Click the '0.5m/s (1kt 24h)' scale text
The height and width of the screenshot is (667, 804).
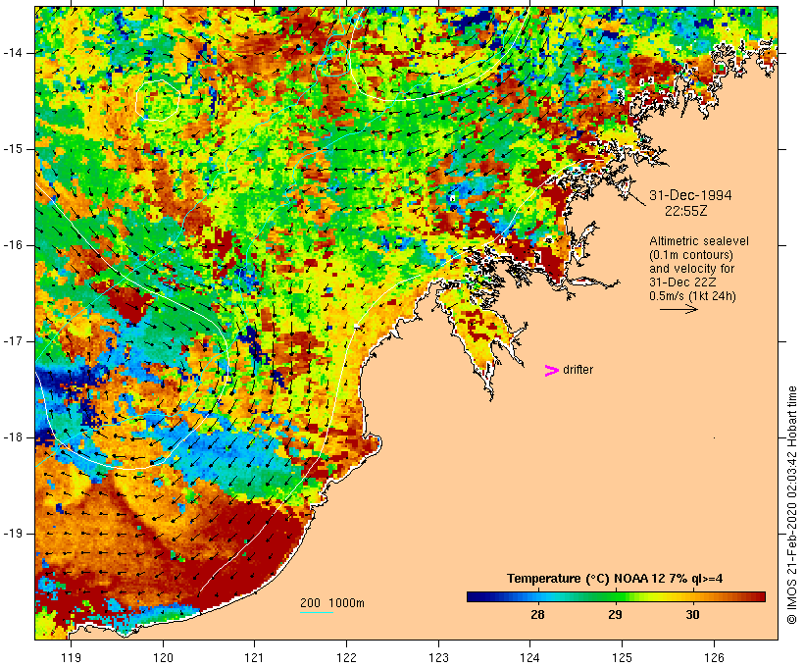pos(692,296)
